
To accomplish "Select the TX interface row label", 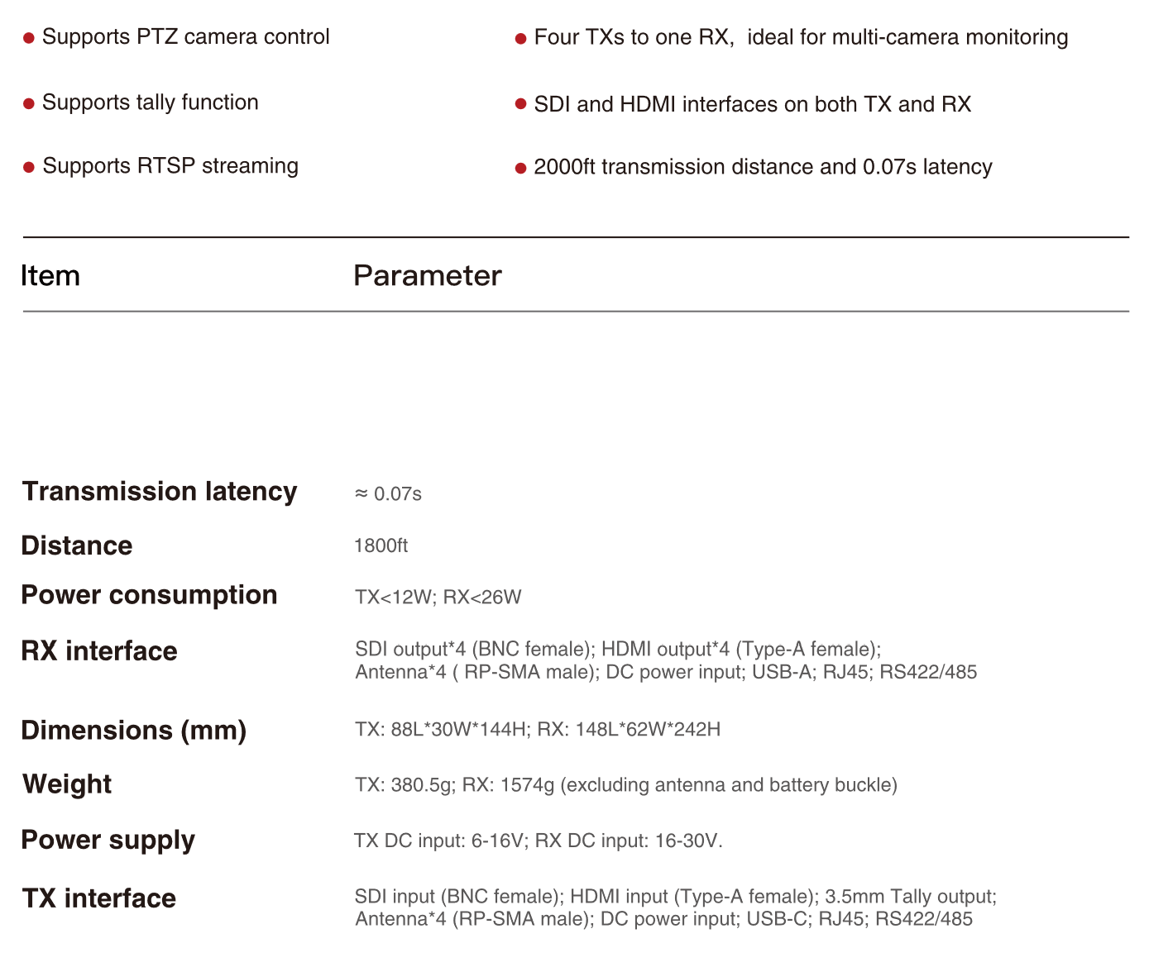I will [99, 898].
